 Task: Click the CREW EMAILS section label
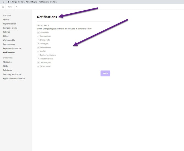pos(43,25)
